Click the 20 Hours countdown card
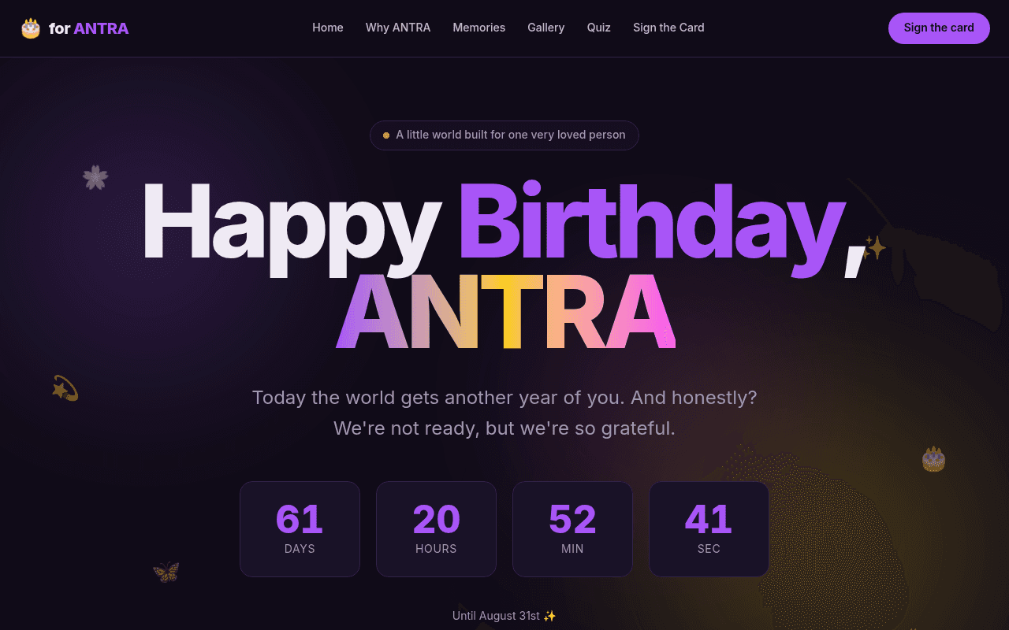Image resolution: width=1009 pixels, height=630 pixels. point(436,529)
